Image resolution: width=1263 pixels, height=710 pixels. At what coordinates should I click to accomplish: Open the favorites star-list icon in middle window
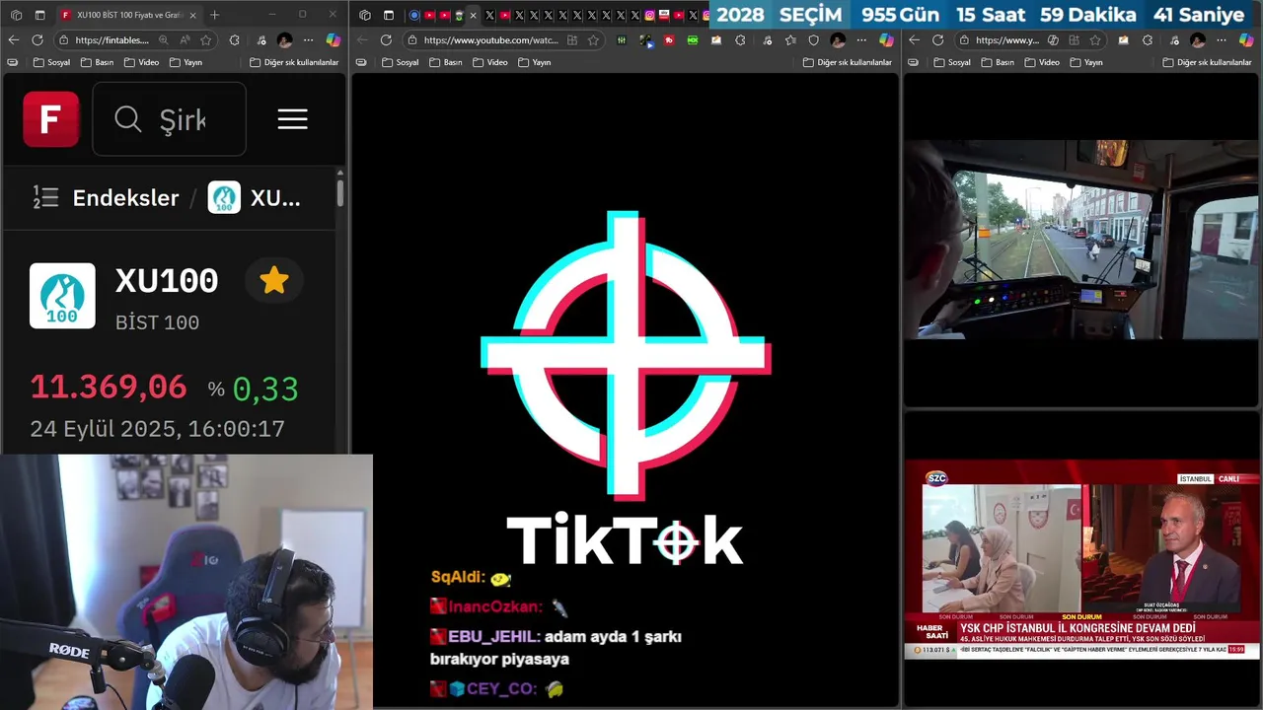pos(790,40)
